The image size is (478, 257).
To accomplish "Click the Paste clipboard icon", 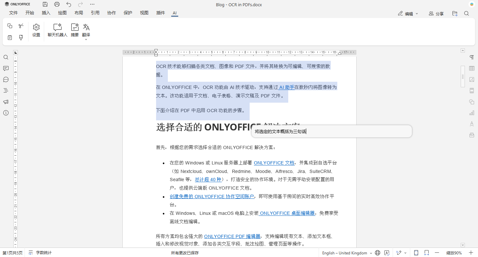I will pos(10,38).
